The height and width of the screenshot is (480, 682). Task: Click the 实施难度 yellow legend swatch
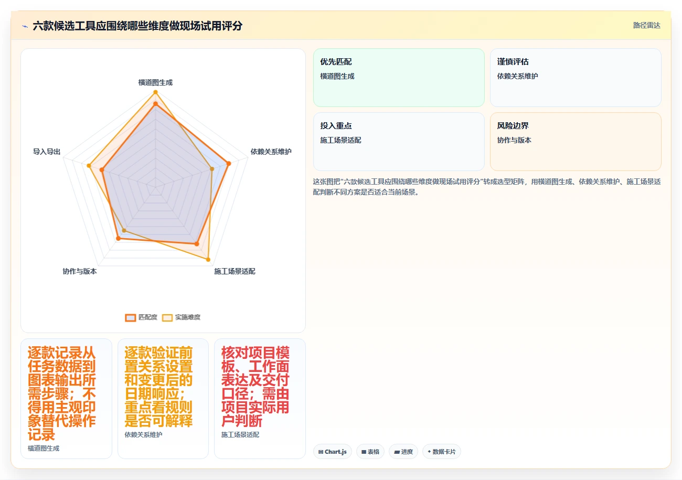[x=167, y=317]
